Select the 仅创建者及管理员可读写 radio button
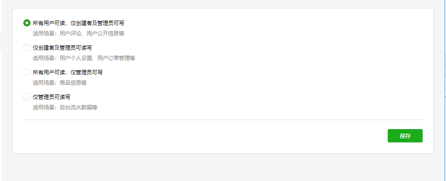This screenshot has height=181, width=446. tap(27, 47)
